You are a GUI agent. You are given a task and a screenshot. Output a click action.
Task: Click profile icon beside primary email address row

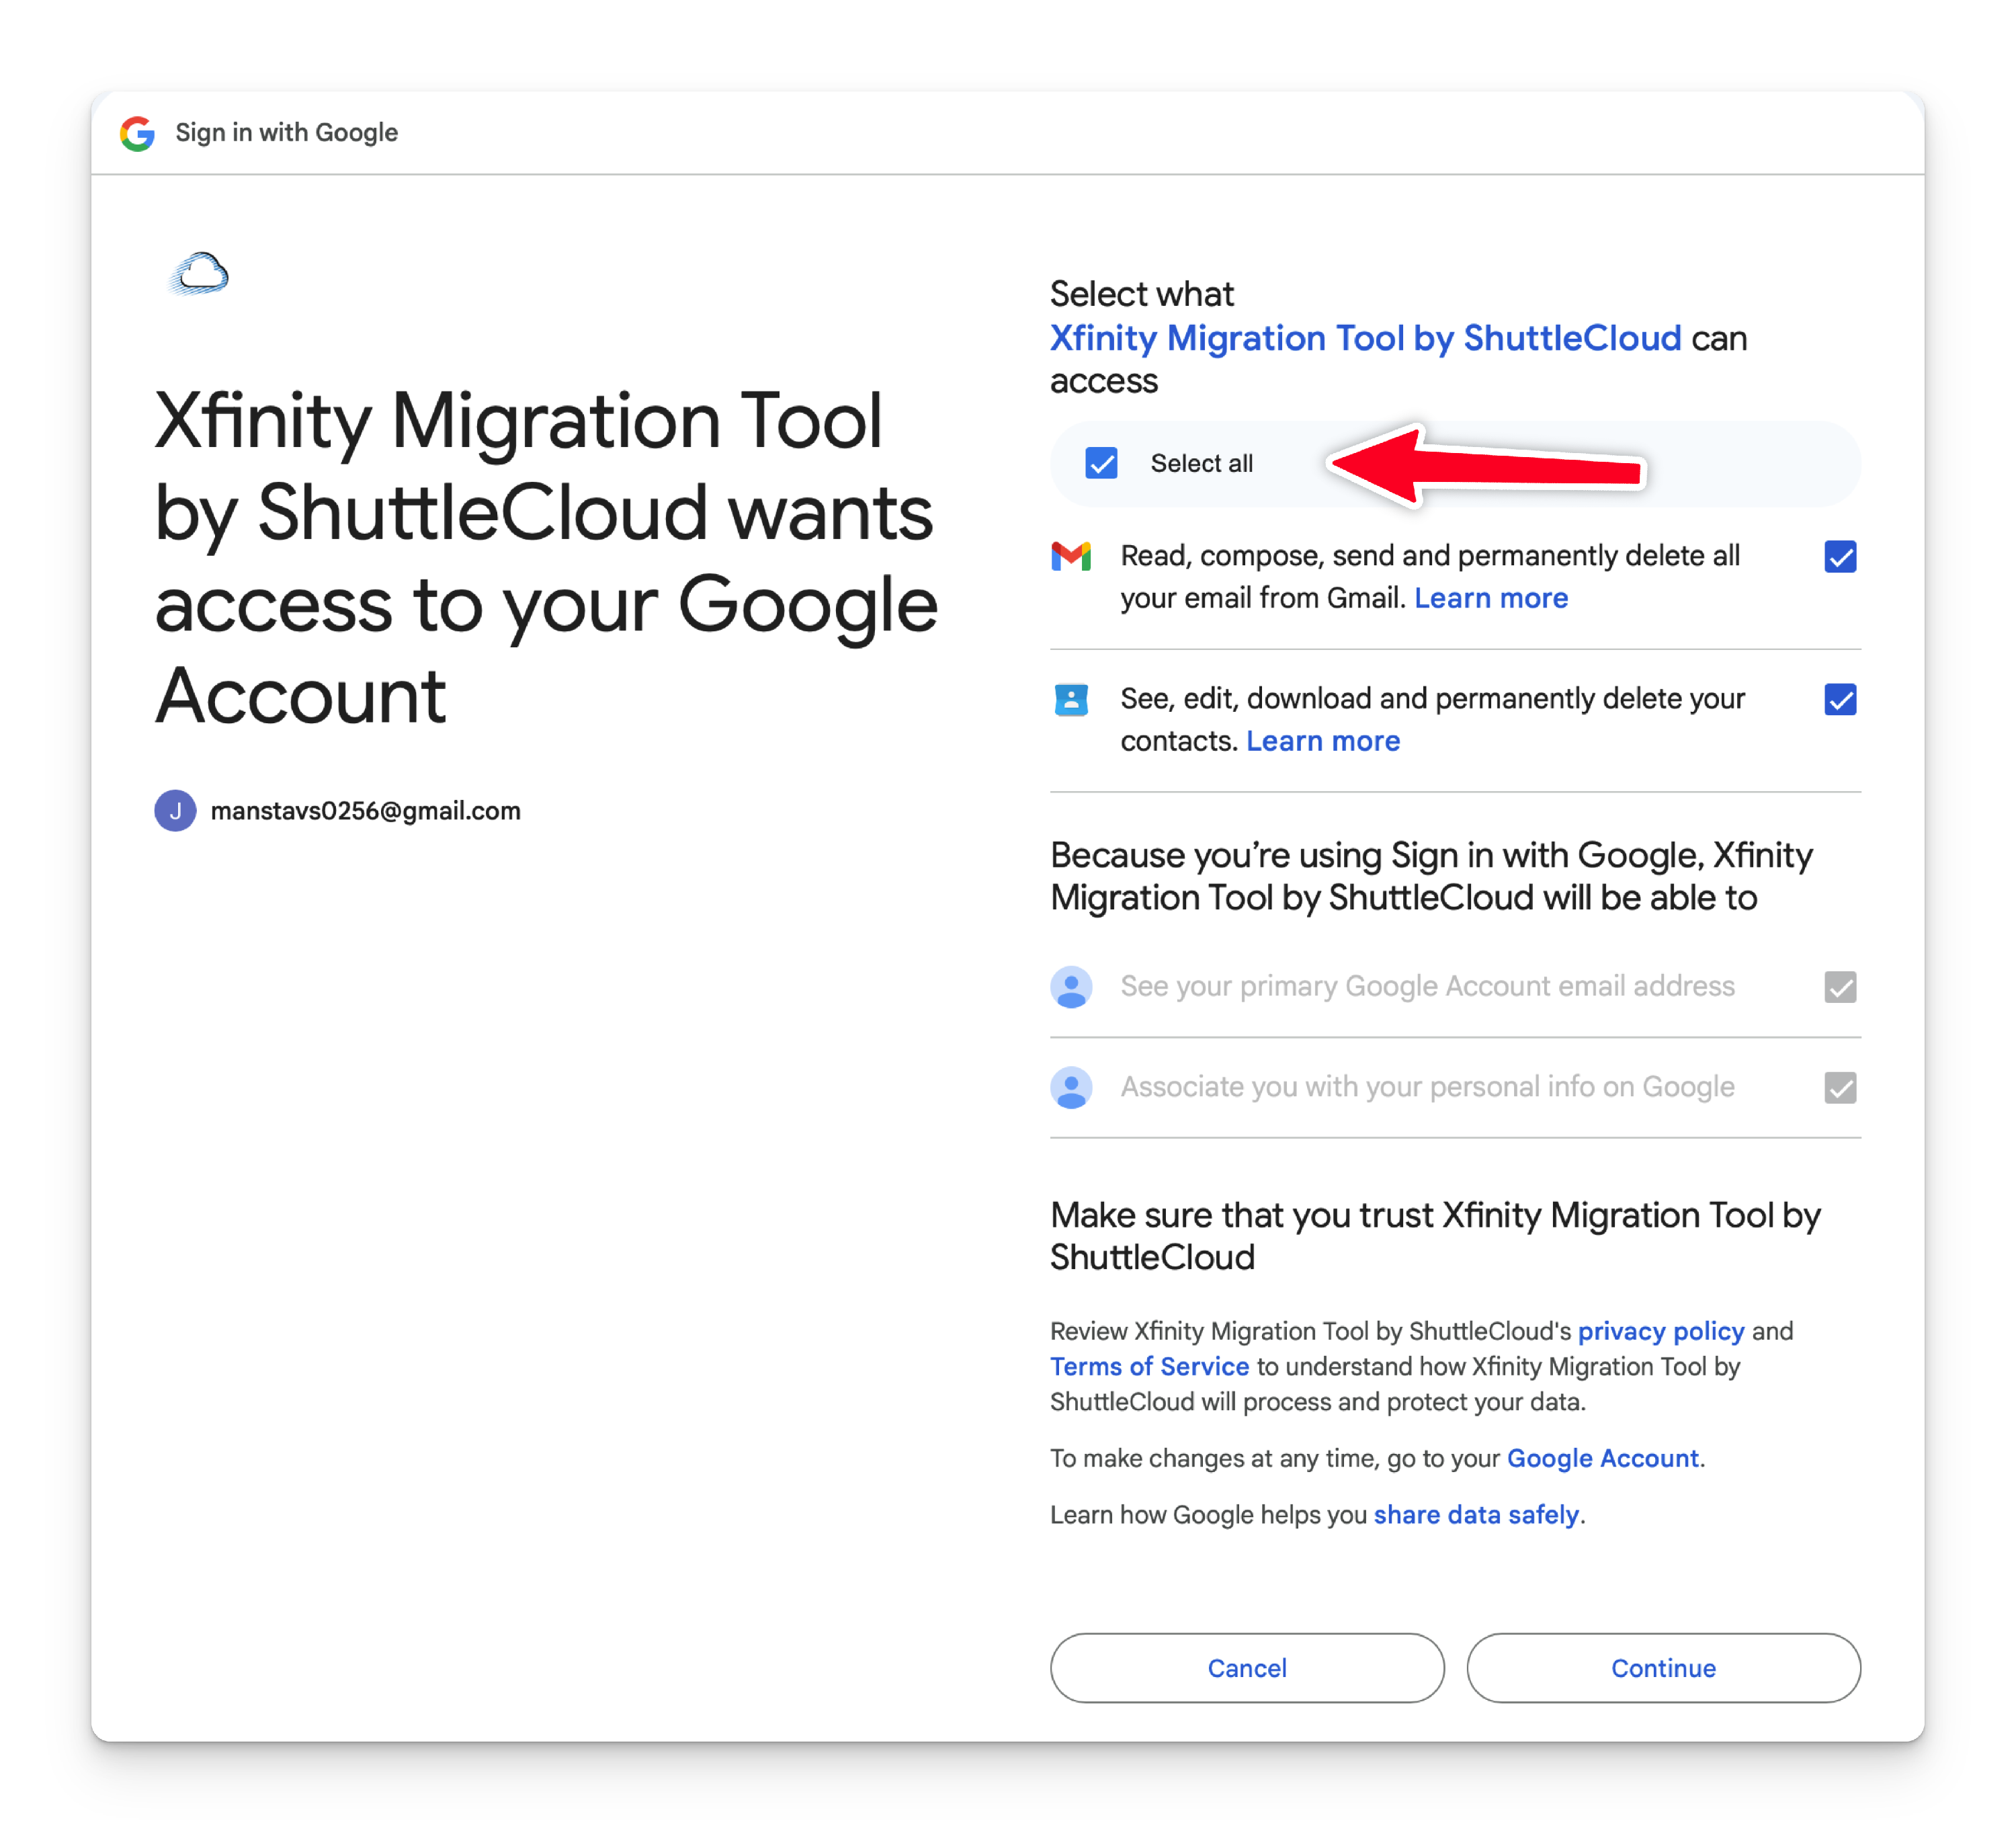1071,987
